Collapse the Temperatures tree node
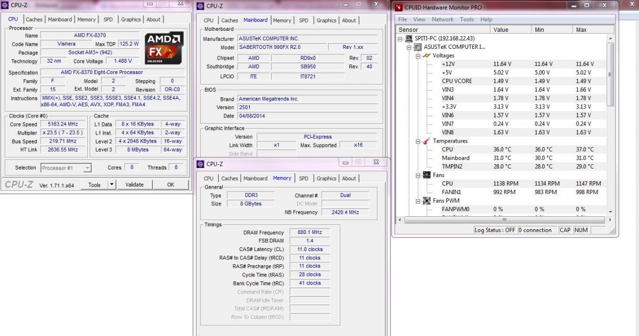The height and width of the screenshot is (336, 639). tap(418, 141)
